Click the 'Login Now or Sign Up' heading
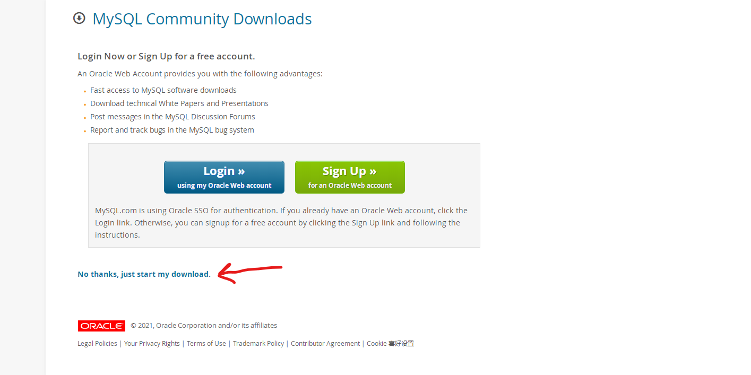Screen dimensions: 751x375 pyautogui.click(x=166, y=56)
